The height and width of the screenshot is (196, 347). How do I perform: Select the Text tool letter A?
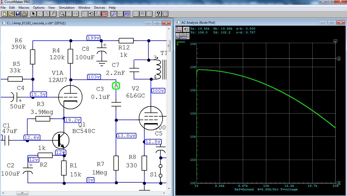pos(47,14)
